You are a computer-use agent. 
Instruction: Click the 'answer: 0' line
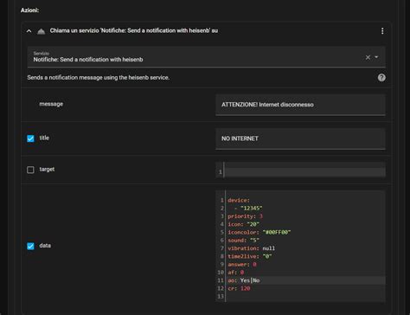pyautogui.click(x=242, y=264)
